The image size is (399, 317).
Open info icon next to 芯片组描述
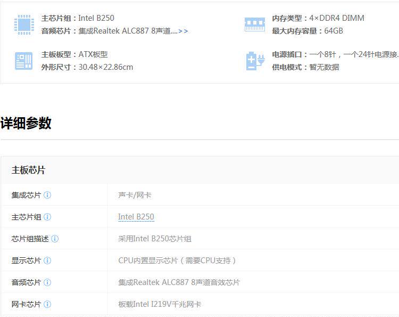point(55,239)
